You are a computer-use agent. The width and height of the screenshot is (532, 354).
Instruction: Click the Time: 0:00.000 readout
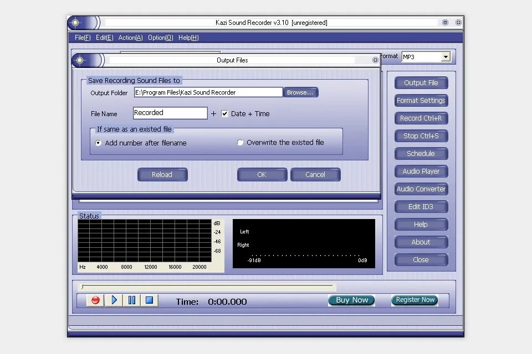[211, 301]
